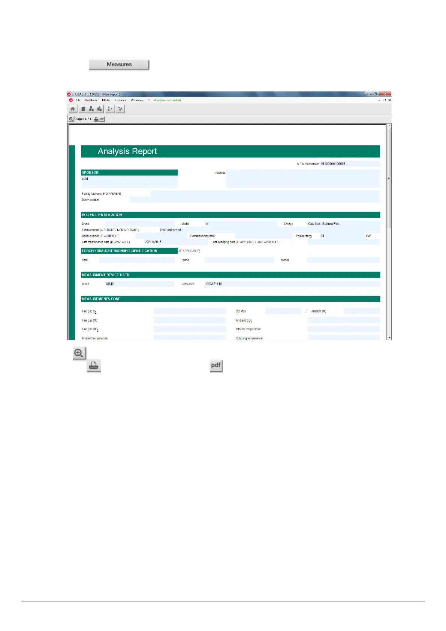The width and height of the screenshot is (446, 631).
Task: Click the forced draught burner Brand field
Action: [239, 260]
